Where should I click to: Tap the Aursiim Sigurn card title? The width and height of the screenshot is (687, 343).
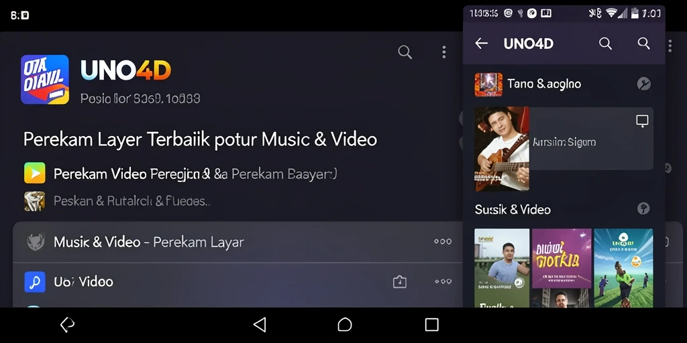point(564,142)
